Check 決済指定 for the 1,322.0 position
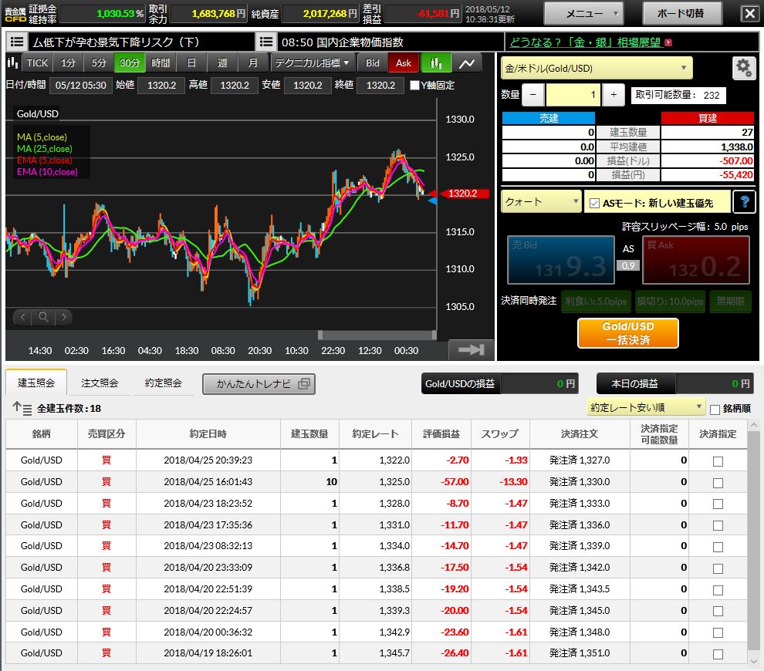The image size is (764, 671). pos(718,461)
